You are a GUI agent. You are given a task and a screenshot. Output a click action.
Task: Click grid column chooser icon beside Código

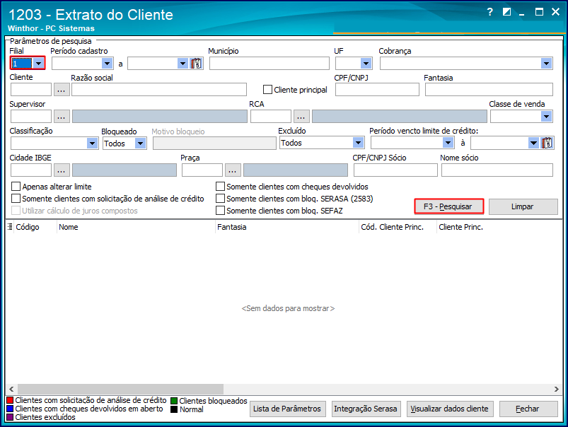coord(10,227)
